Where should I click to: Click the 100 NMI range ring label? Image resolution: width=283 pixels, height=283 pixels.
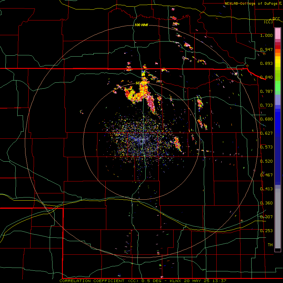pyautogui.click(x=141, y=25)
